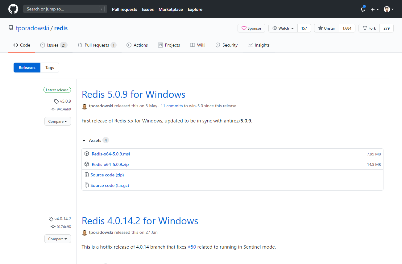Switch to the Security tab

[226, 45]
